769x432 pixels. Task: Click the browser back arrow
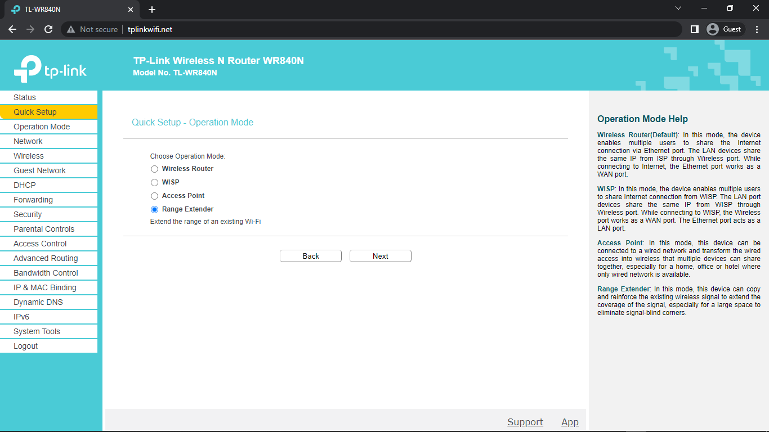coord(12,29)
